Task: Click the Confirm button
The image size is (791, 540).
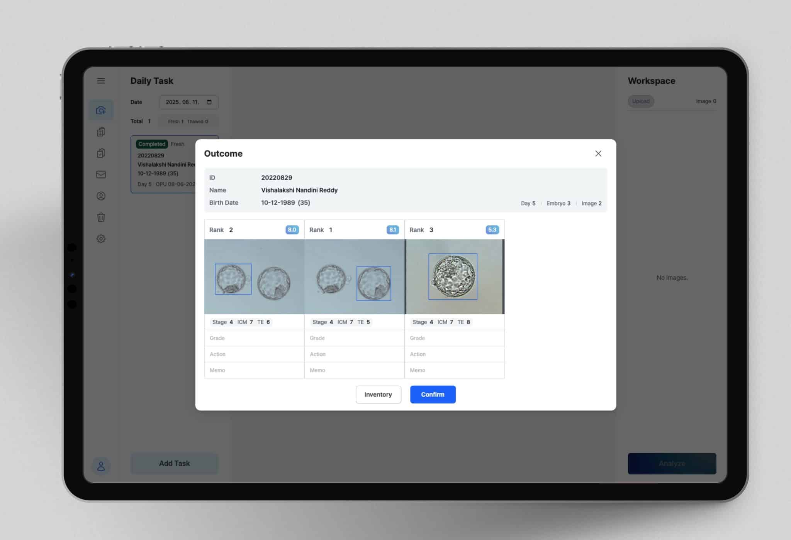Action: 433,394
